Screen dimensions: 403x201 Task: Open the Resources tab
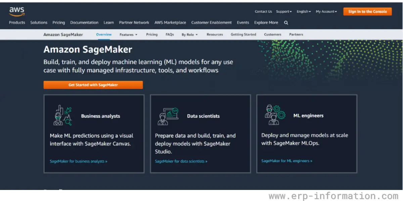(x=215, y=35)
